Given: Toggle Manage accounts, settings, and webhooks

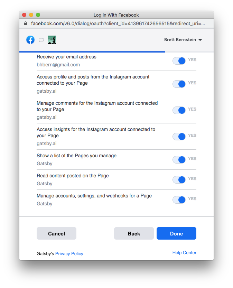Looking at the screenshot, I should 179,199.
